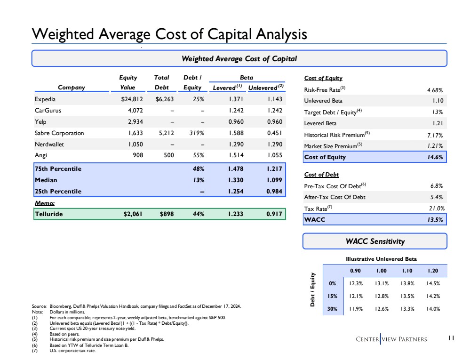470x353 pixels.
Task: Click the Weighted Average Cost of Capital banner
Action: 239,59
